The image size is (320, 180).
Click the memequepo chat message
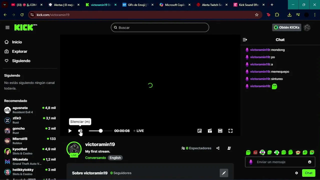point(280,71)
